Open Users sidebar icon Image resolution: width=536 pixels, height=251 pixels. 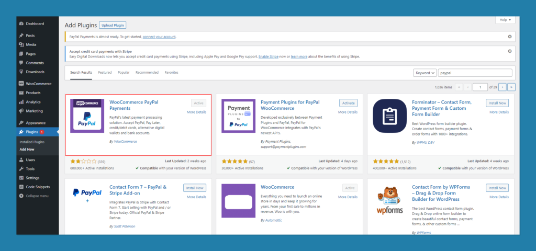(x=21, y=160)
